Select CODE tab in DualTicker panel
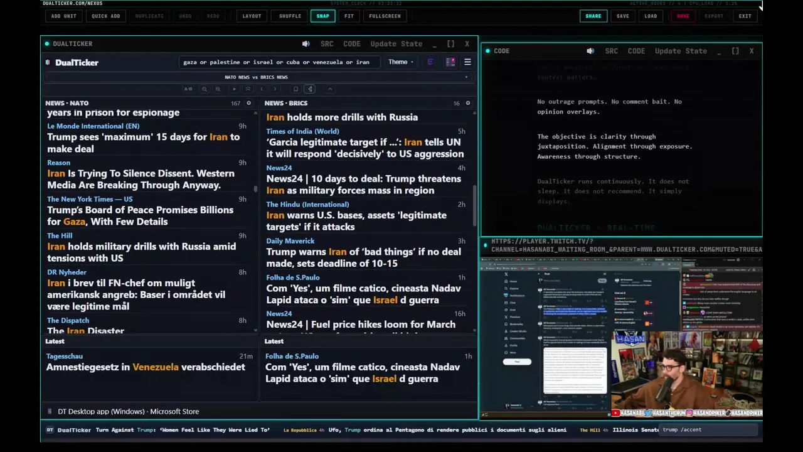803x452 pixels. click(352, 44)
